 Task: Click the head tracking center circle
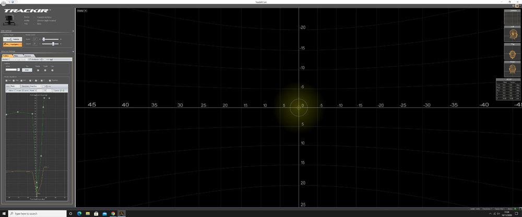(299, 107)
